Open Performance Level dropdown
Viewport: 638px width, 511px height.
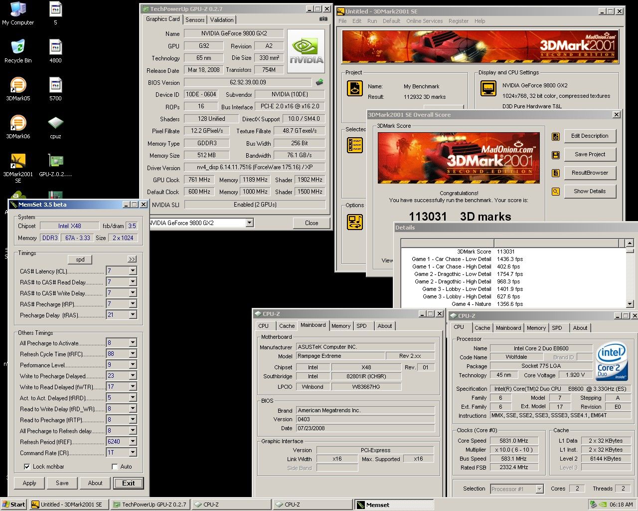133,365
